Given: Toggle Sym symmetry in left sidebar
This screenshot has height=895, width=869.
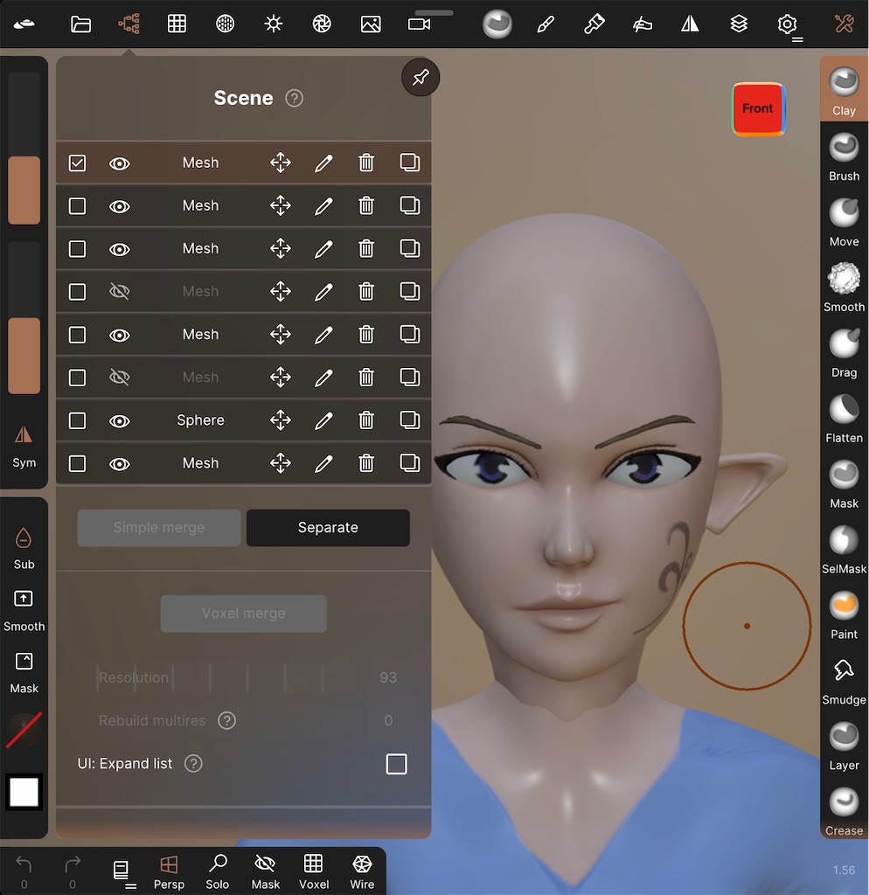Looking at the screenshot, I should (x=24, y=447).
